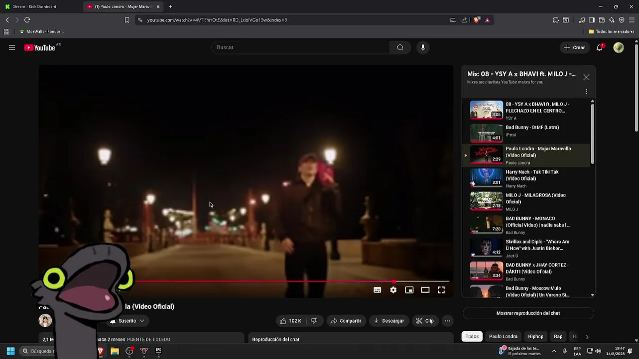Play Skrillex and Diplo Where Are Ü Now

527,248
